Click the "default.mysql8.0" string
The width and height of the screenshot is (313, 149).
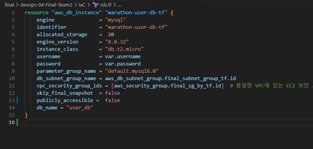tap(132, 71)
